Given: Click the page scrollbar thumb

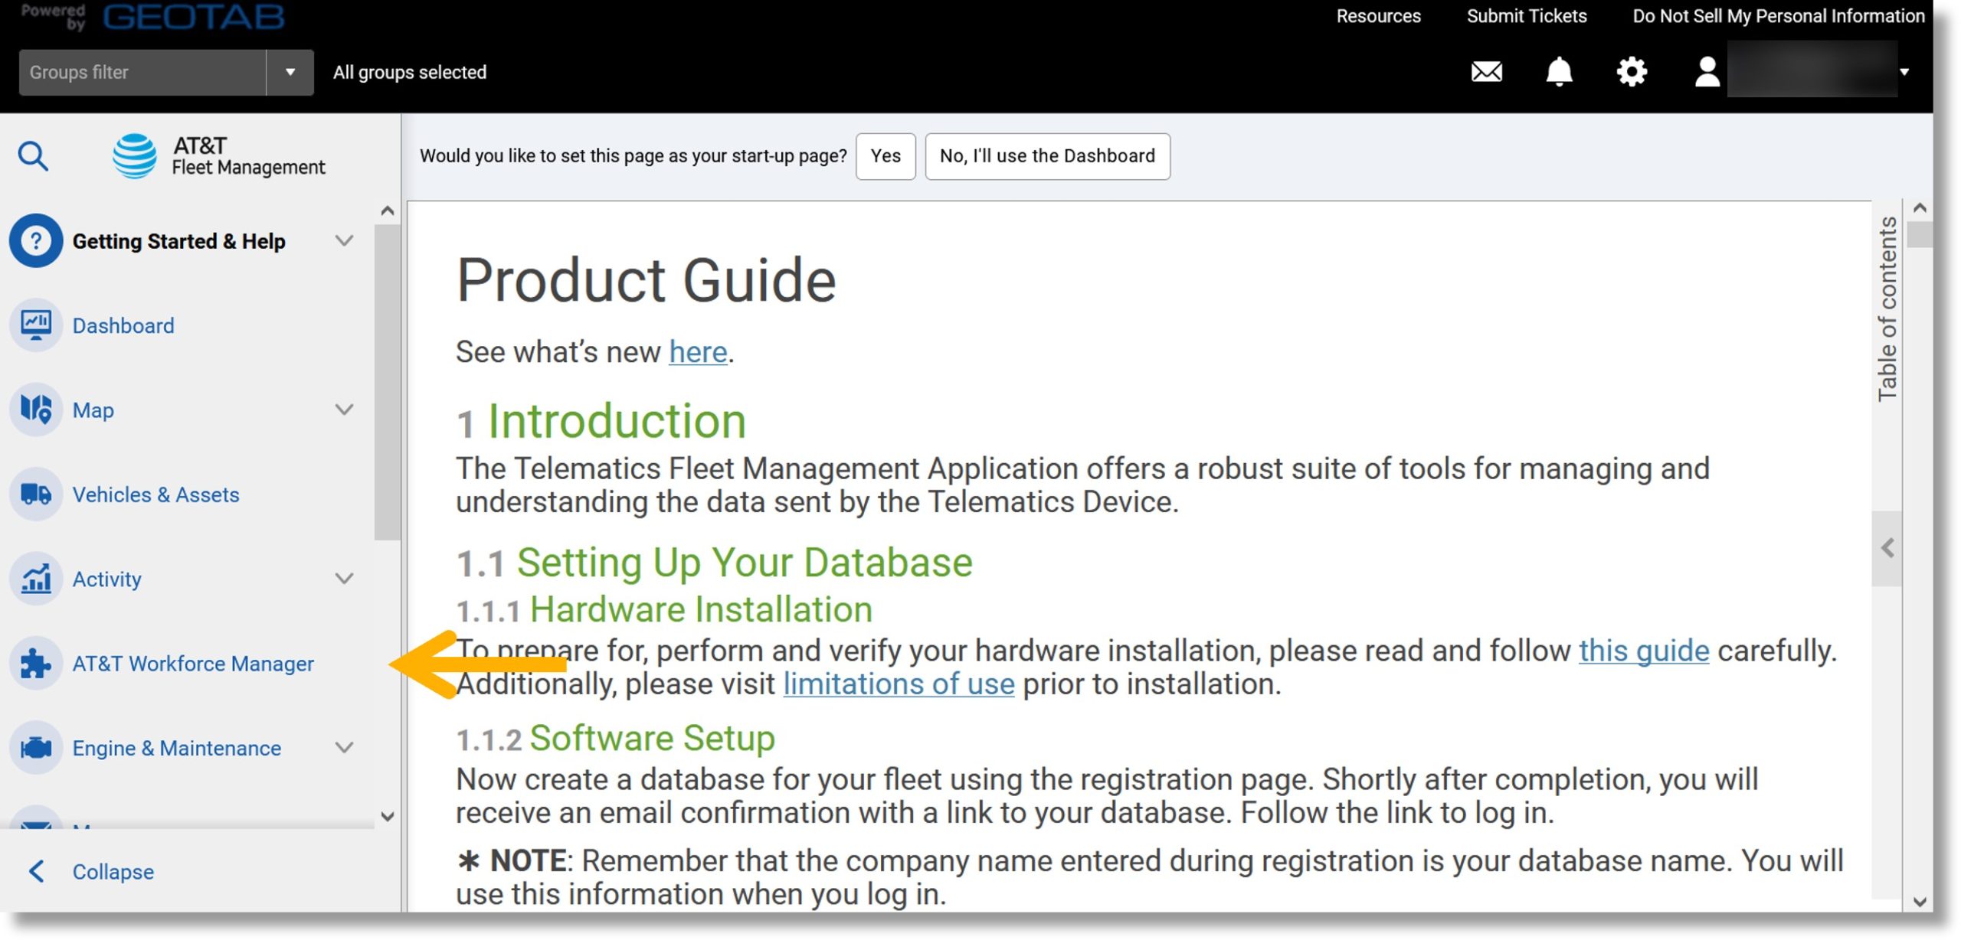Looking at the screenshot, I should pos(1920,234).
